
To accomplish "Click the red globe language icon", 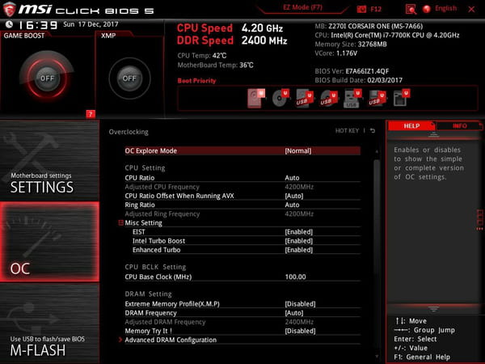I will [427, 9].
